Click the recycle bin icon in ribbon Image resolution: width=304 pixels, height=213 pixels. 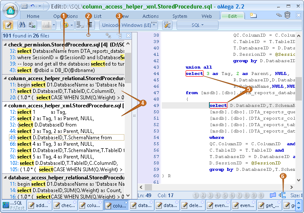(287, 15)
